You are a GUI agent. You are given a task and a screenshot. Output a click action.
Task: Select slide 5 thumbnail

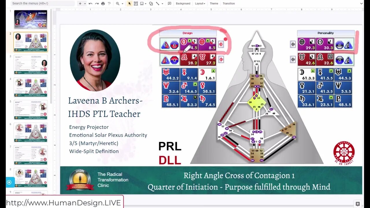point(31,110)
